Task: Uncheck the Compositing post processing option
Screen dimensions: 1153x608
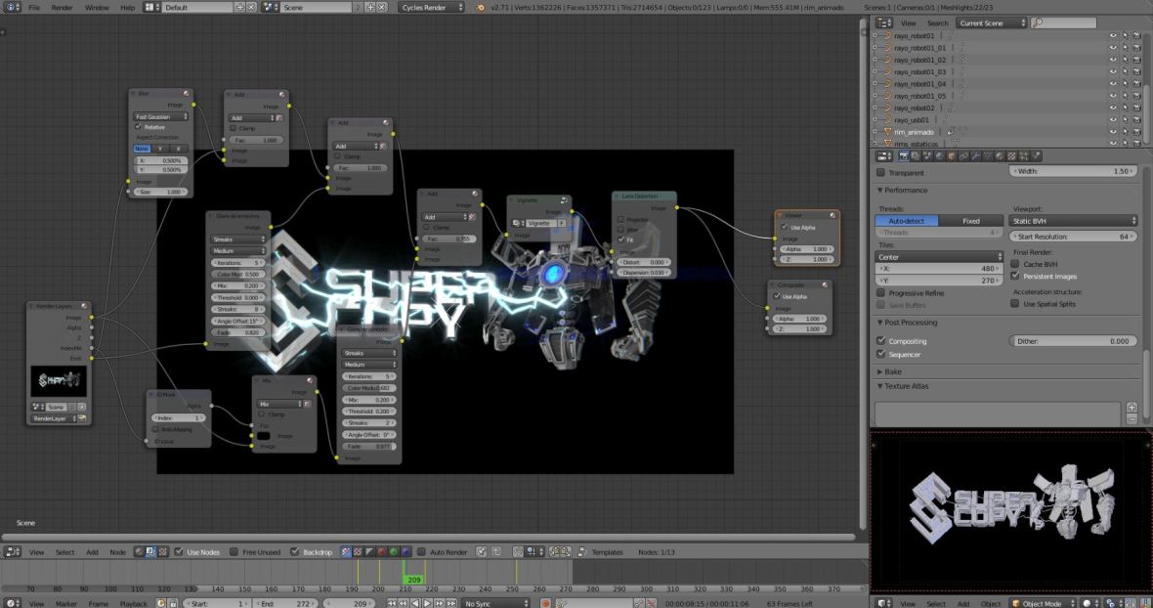Action: pos(881,341)
